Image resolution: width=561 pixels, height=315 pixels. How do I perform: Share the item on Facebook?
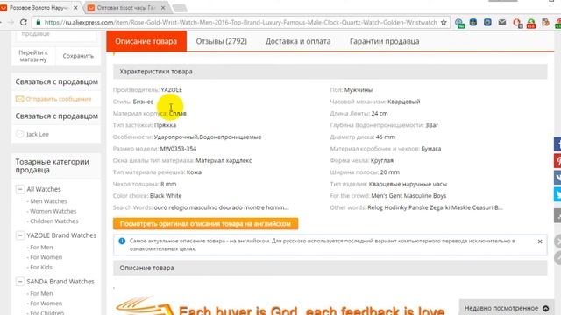(557, 143)
